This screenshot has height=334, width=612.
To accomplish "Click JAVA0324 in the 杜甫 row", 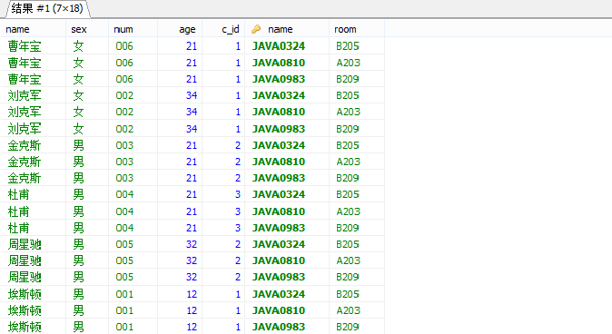I will tap(279, 194).
